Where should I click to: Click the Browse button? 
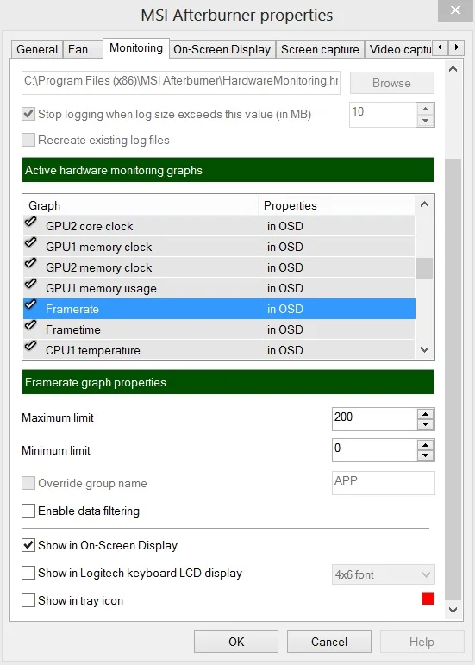pos(392,83)
